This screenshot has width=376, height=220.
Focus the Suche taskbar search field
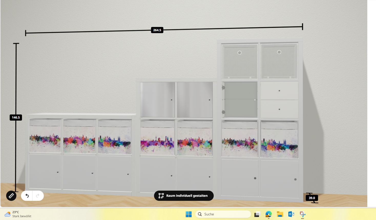click(x=223, y=214)
